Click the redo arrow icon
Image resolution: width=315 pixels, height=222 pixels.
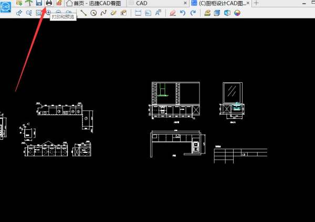coord(193,13)
